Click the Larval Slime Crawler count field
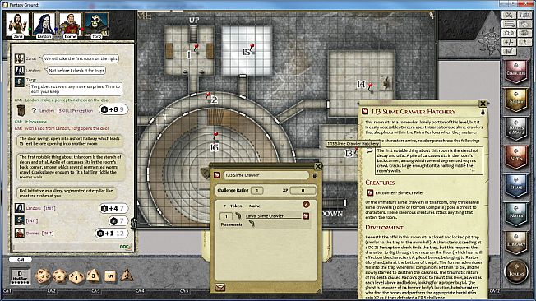Image resolution: width=536 pixels, height=301 pixels. click(x=225, y=216)
